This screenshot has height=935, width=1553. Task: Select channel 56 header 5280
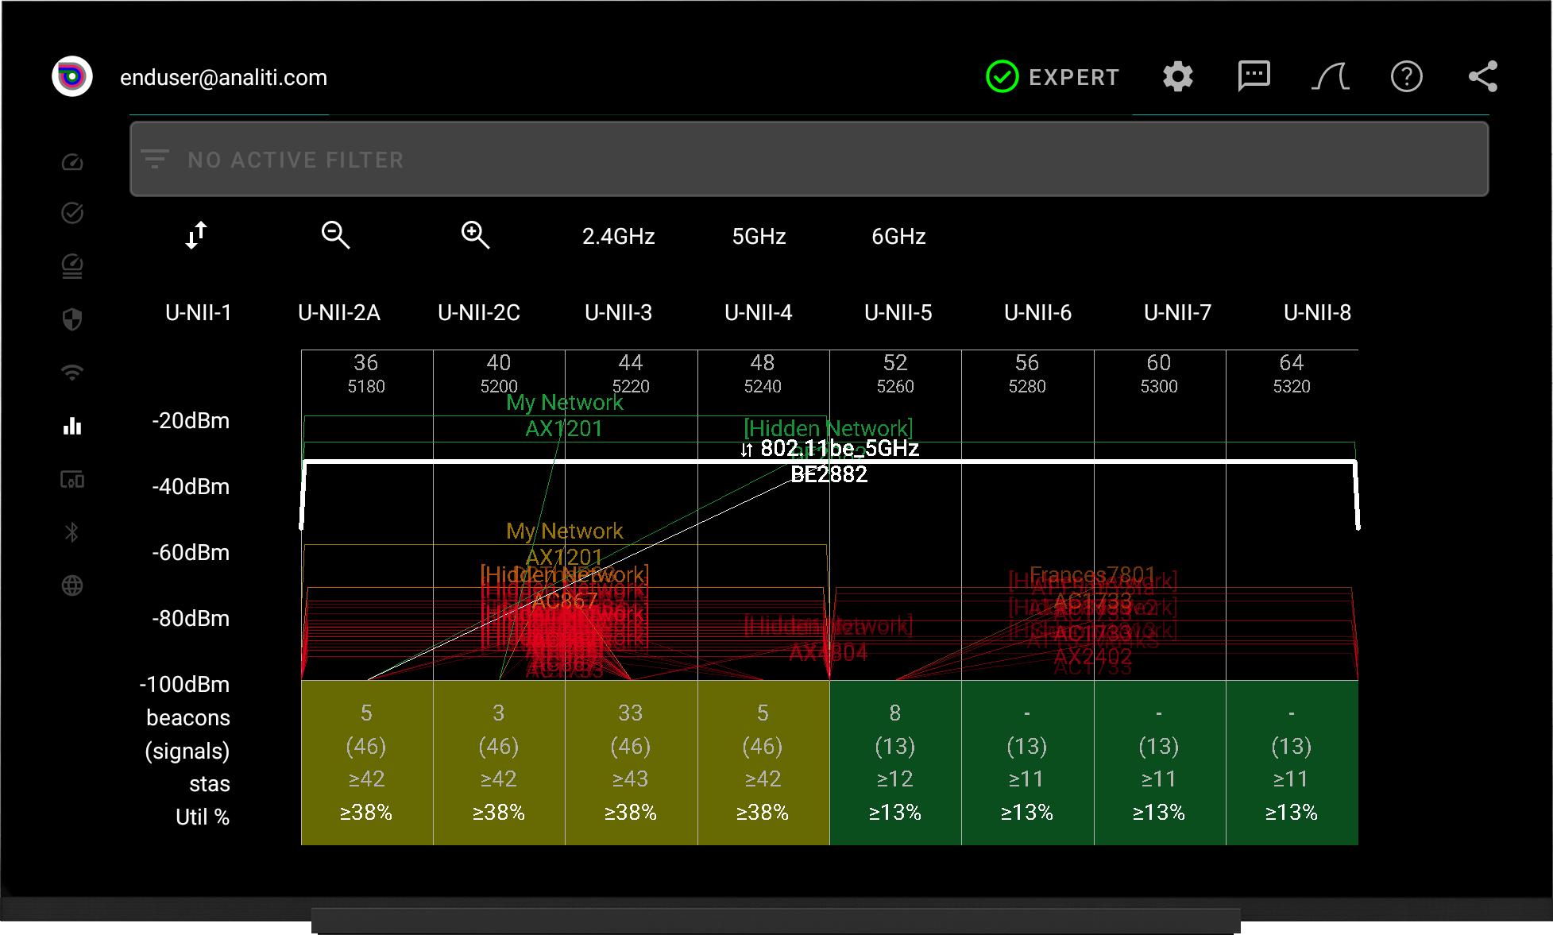[1027, 373]
